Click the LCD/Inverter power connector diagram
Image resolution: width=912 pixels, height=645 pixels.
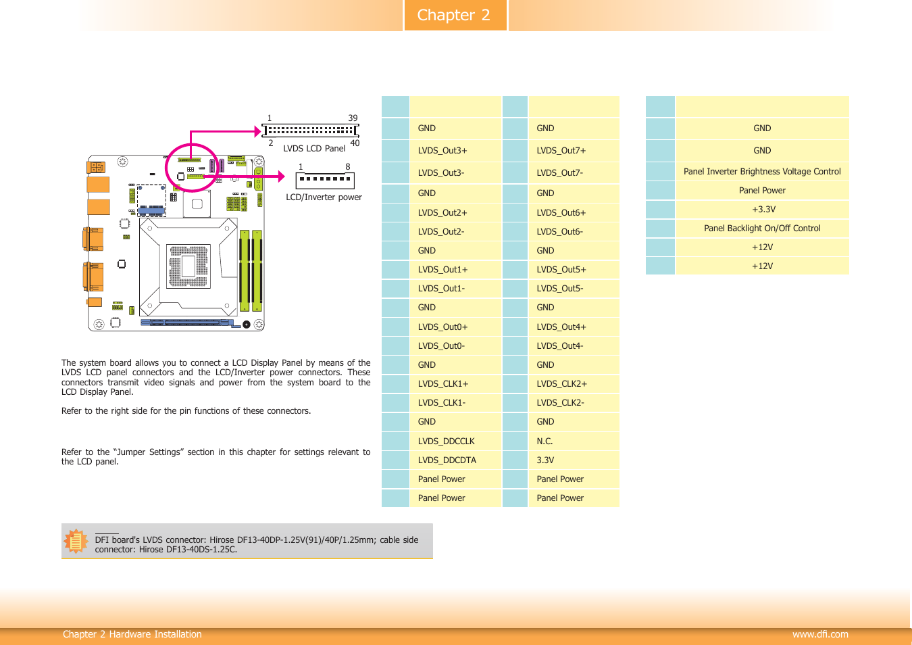click(325, 180)
